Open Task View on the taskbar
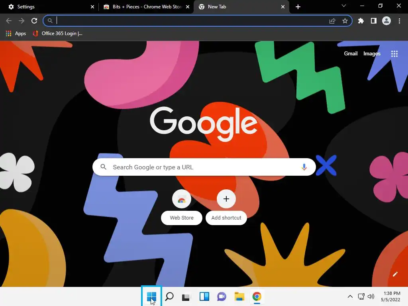 pyautogui.click(x=186, y=296)
